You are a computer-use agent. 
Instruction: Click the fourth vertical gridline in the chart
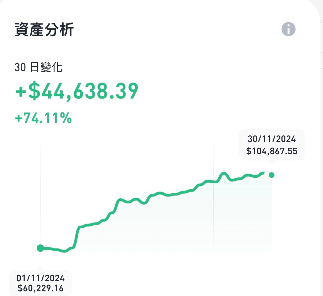click(x=214, y=196)
